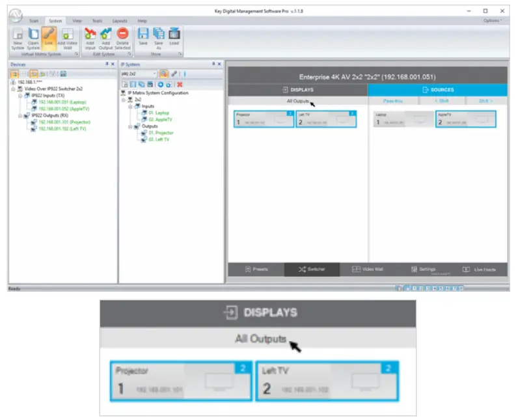Click the blue info icon in IP System toolbar

coord(185,74)
